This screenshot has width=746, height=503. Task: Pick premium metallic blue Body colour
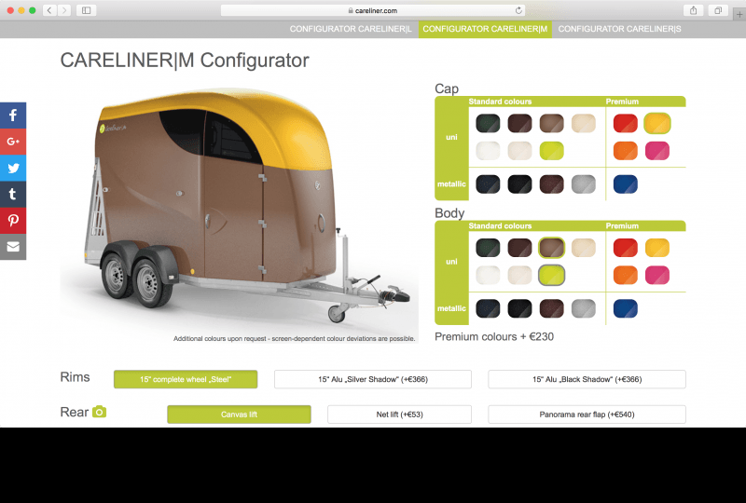click(625, 308)
